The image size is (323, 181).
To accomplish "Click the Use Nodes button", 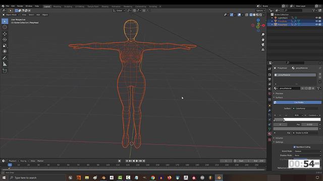I will [x=297, y=103].
